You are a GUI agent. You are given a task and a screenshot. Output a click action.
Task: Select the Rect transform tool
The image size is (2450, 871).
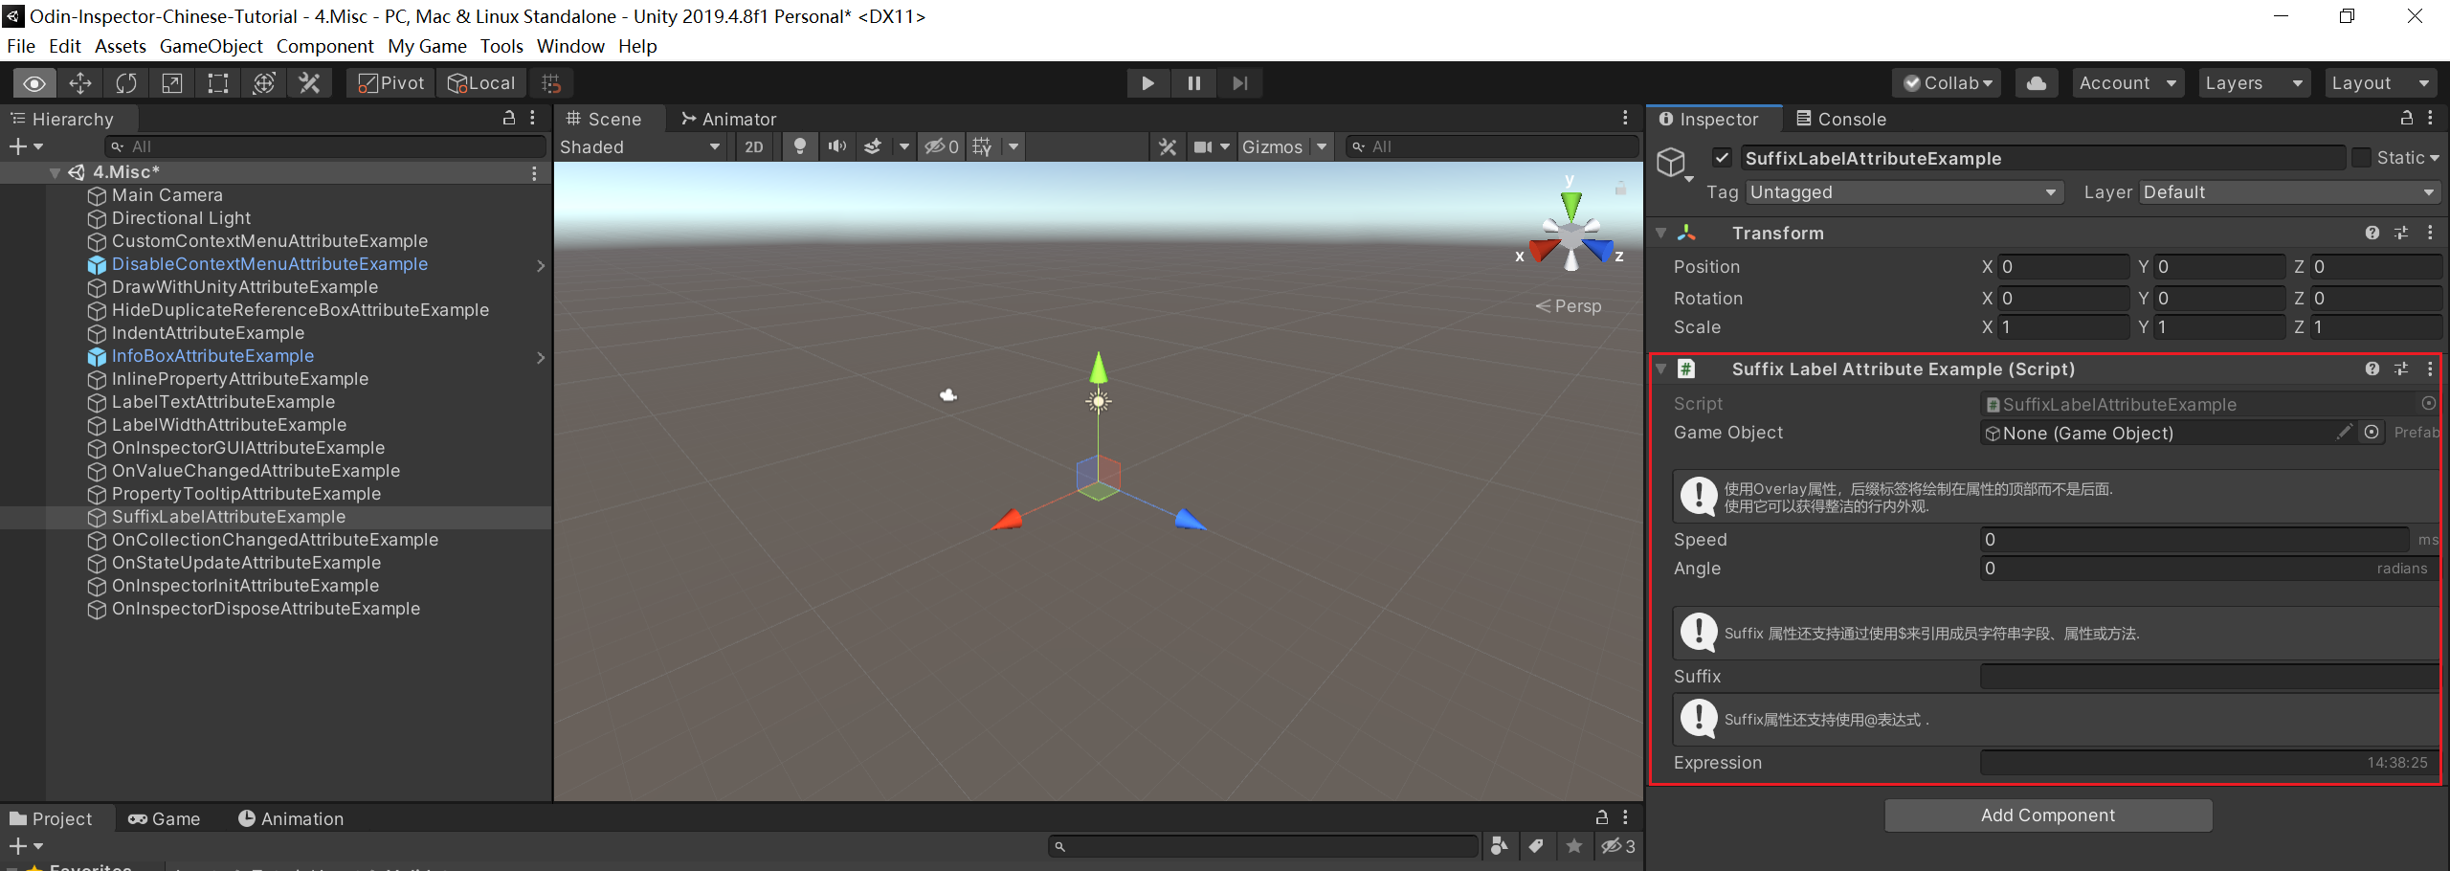point(218,83)
